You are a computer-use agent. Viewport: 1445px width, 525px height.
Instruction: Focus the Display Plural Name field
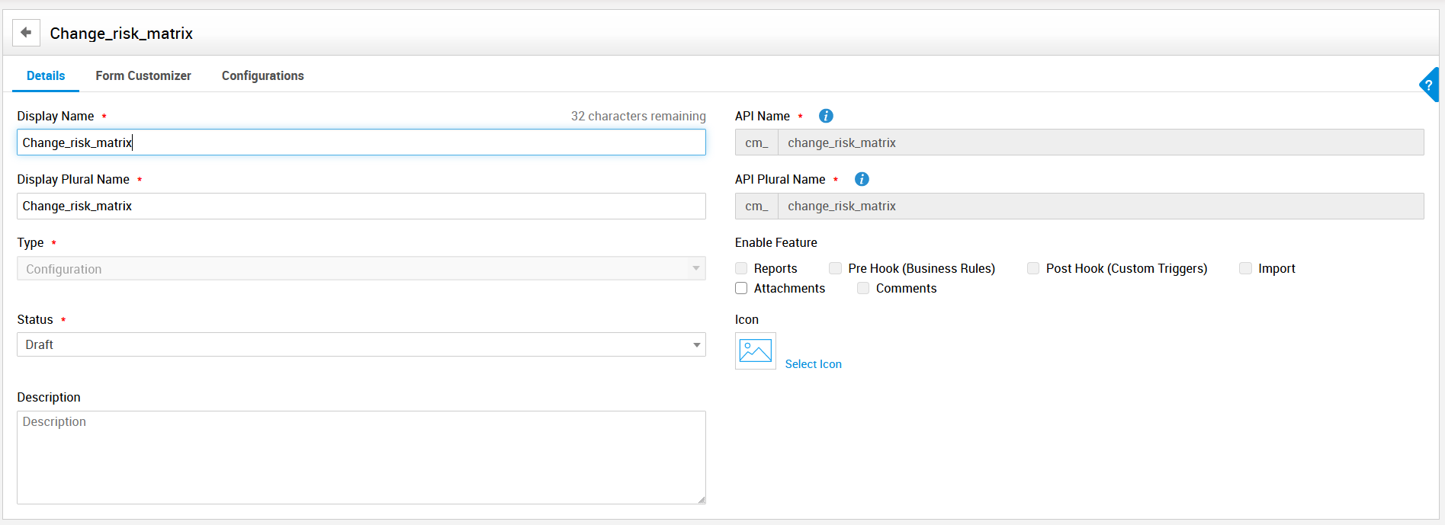coord(361,206)
